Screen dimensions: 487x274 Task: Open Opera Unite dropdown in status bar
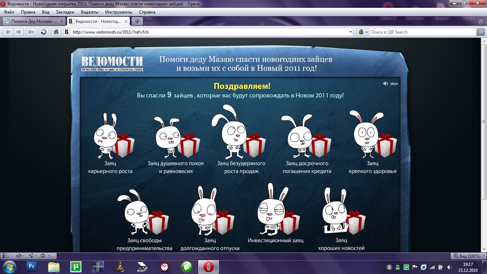pos(32,256)
